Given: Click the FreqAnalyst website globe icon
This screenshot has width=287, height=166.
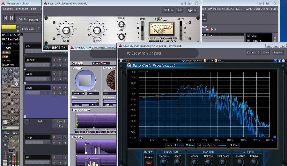Looking at the screenshot, I should 283,61.
